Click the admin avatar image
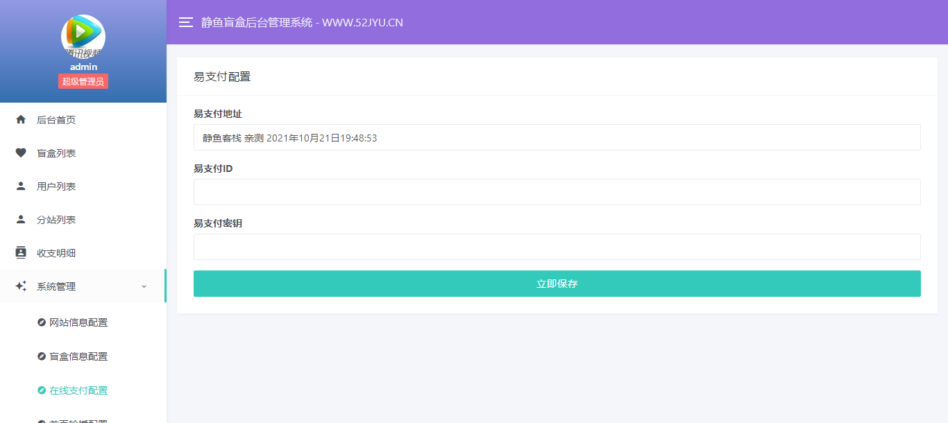This screenshot has height=423, width=948. pos(83,36)
